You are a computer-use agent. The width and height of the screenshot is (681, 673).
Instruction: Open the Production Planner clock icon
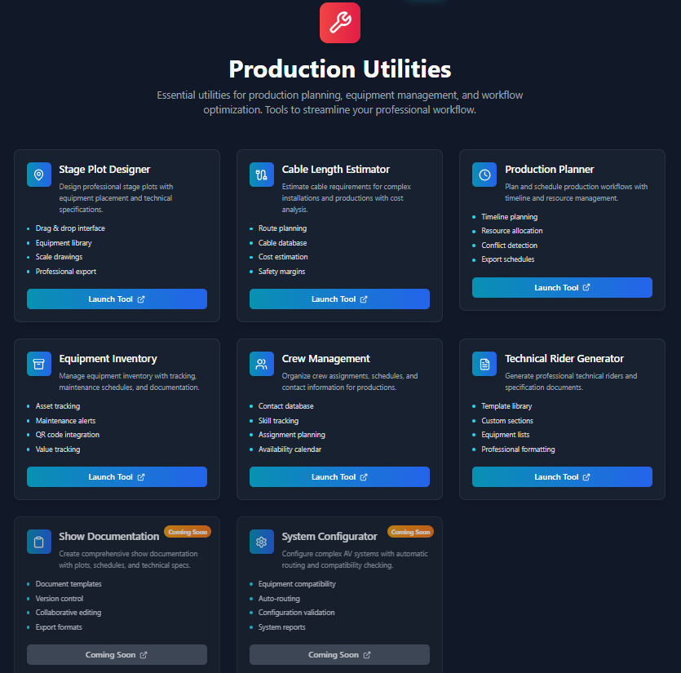coord(484,174)
